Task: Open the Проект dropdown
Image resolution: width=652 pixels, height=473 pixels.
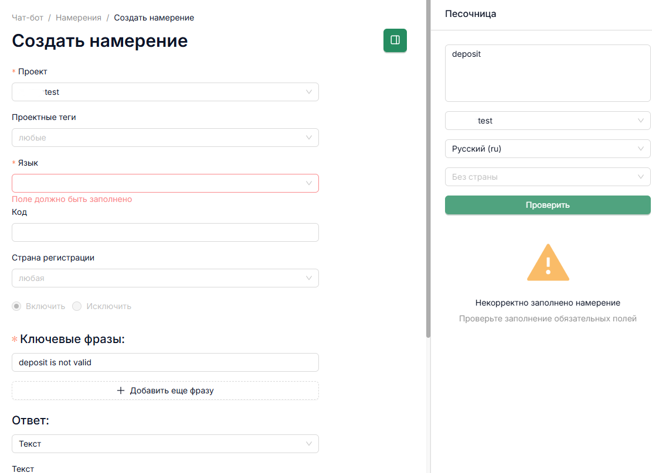Action: pyautogui.click(x=165, y=92)
